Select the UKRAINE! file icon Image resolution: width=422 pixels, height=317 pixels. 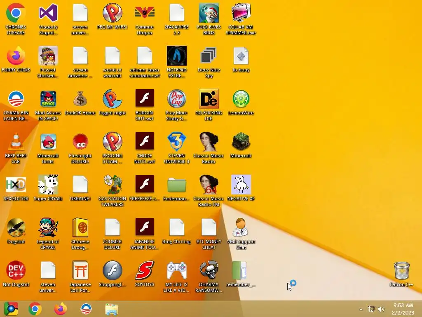(x=80, y=185)
